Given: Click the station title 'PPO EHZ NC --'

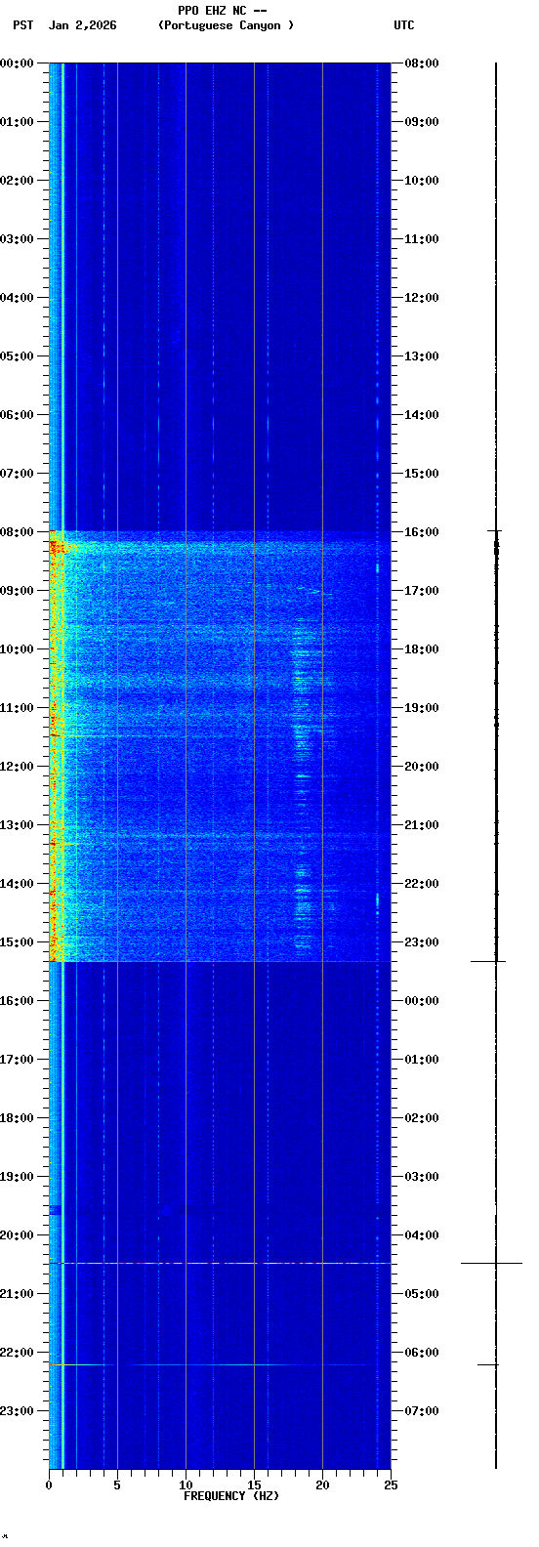Looking at the screenshot, I should (223, 11).
